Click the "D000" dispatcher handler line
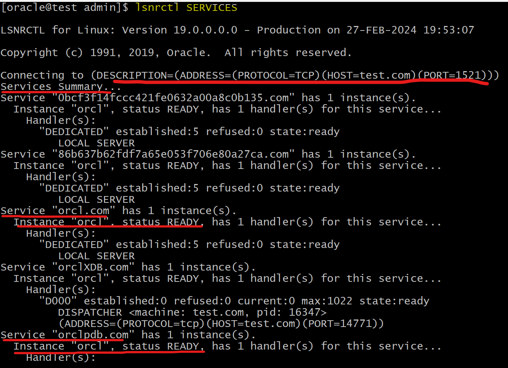The width and height of the screenshot is (508, 368). tap(234, 301)
